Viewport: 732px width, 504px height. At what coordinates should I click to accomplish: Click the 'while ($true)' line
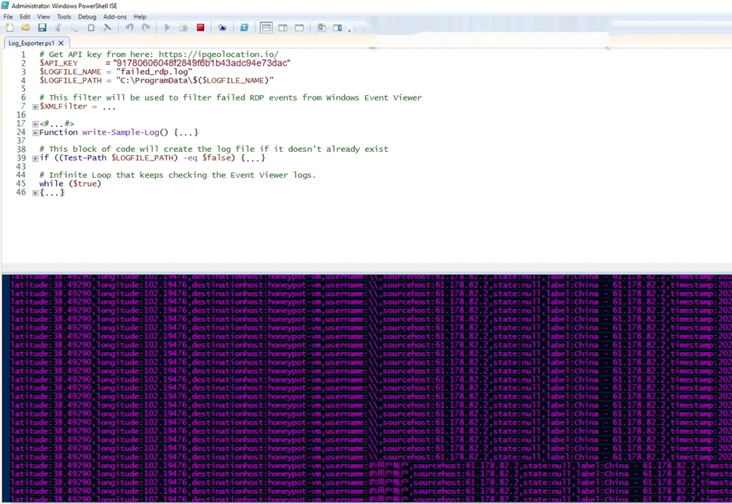click(x=70, y=184)
